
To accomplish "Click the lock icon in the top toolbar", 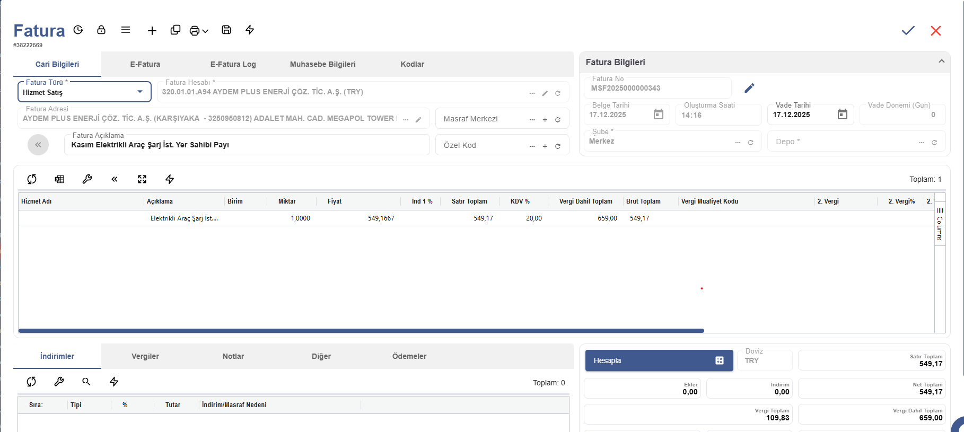I will [x=101, y=30].
